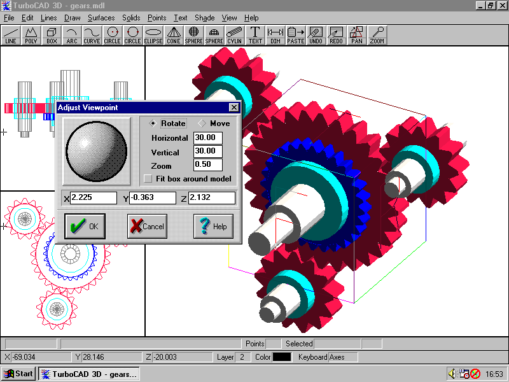The height and width of the screenshot is (382, 509).
Task: Click Help button in Adjust Viewpoint dialog
Action: click(213, 226)
